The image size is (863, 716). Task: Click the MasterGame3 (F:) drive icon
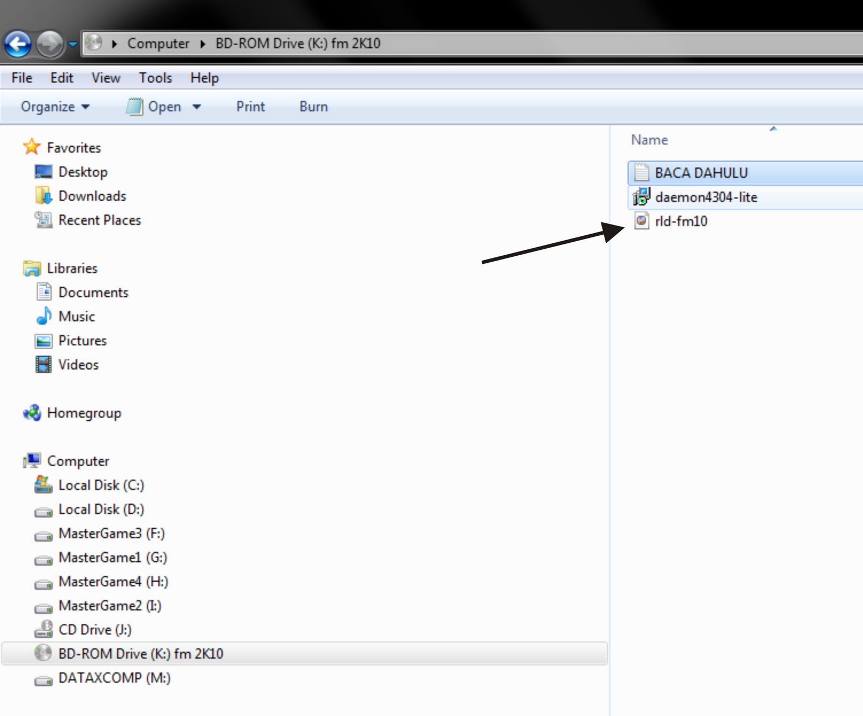click(43, 535)
